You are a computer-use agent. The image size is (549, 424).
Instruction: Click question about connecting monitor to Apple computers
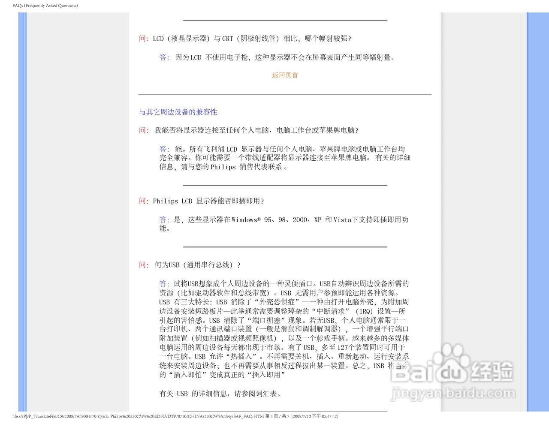click(248, 130)
